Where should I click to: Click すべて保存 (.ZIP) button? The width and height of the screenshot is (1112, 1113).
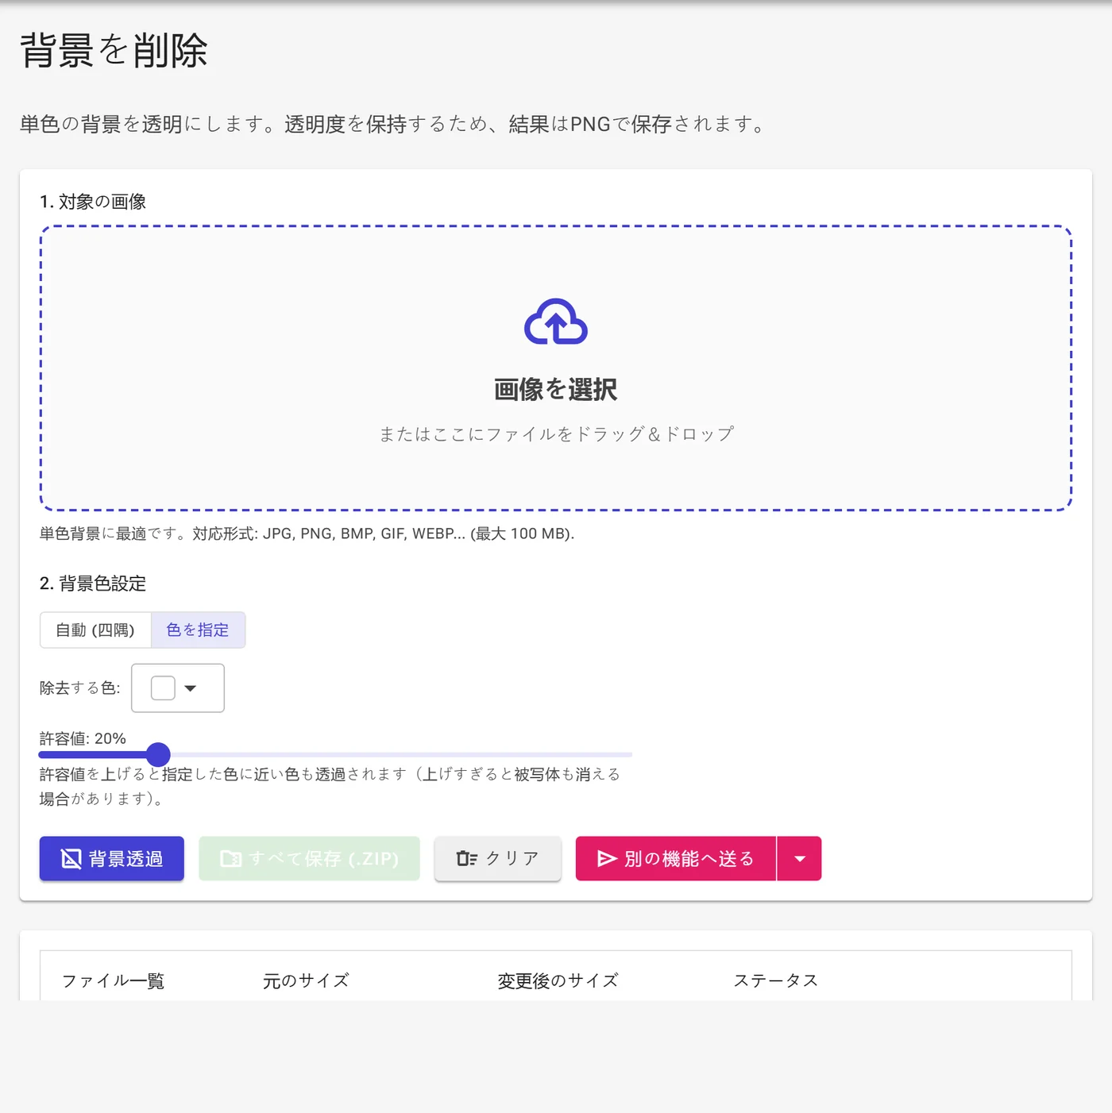click(309, 858)
